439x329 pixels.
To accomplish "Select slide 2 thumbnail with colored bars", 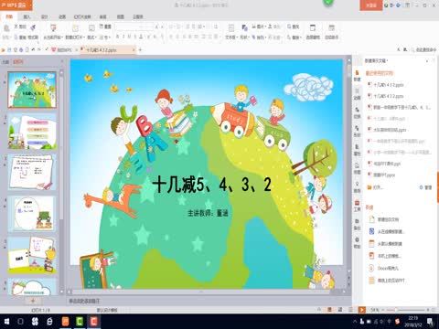I will (x=32, y=132).
